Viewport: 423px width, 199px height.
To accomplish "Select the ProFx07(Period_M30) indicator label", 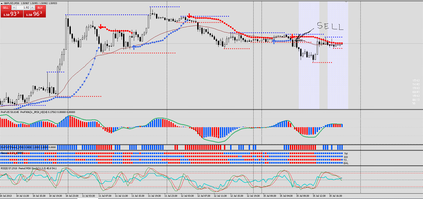I will pyautogui.click(x=12, y=147).
